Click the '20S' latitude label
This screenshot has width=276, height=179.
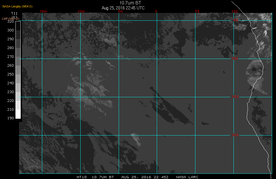pyautogui.click(x=235, y=135)
